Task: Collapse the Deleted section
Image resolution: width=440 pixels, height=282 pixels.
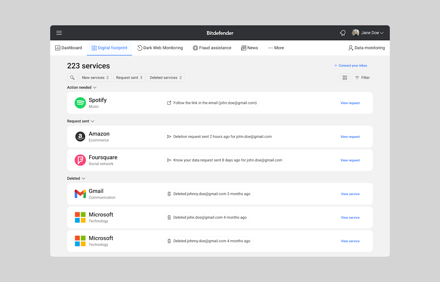Action: pos(76,178)
